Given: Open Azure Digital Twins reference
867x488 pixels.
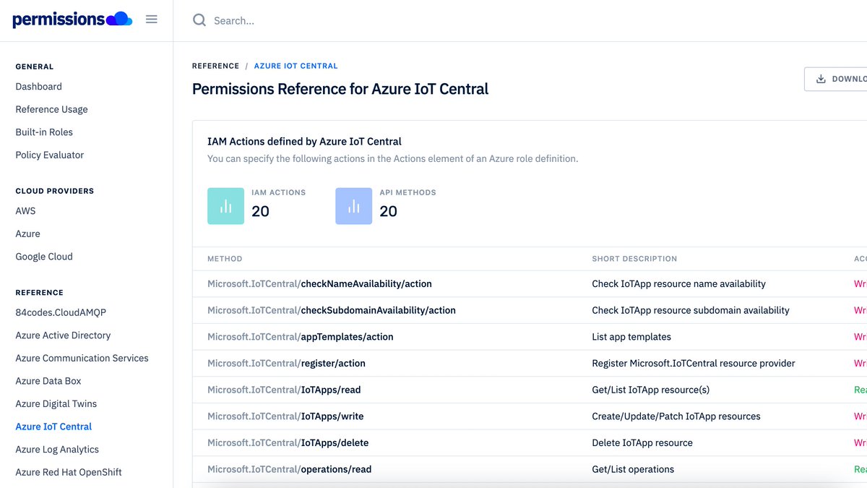Looking at the screenshot, I should (56, 403).
